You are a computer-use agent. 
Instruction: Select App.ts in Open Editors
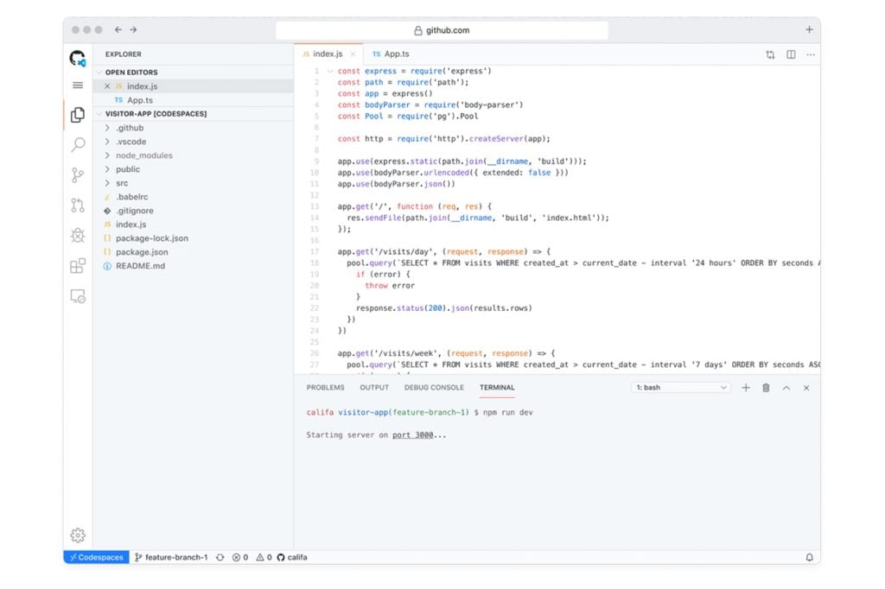coord(193,100)
